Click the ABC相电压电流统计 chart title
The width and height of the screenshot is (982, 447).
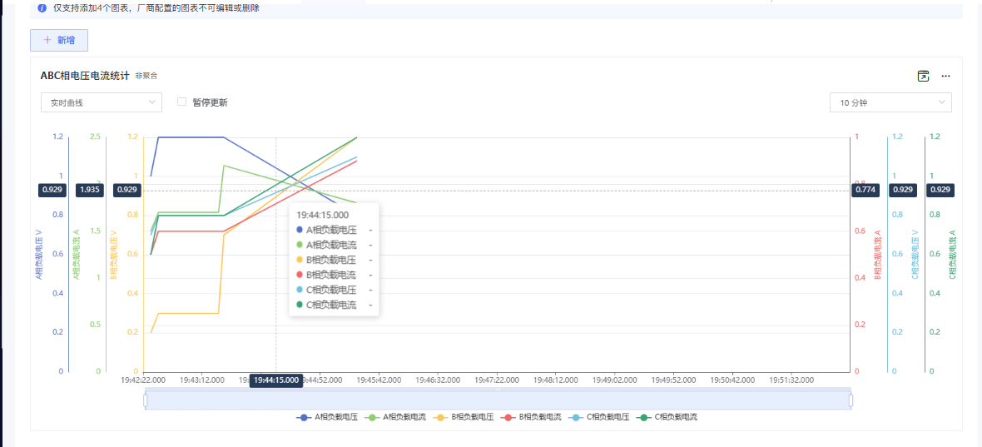tap(85, 76)
